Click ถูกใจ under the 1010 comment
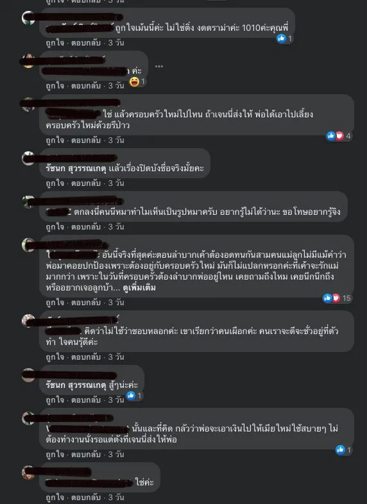The width and height of the screenshot is (367, 504). (x=55, y=43)
